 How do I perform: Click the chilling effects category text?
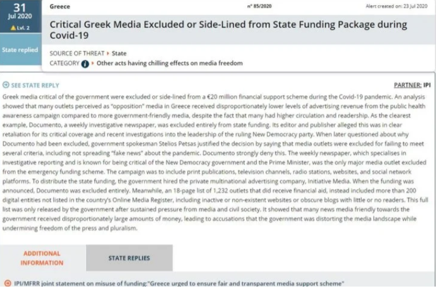pos(169,64)
